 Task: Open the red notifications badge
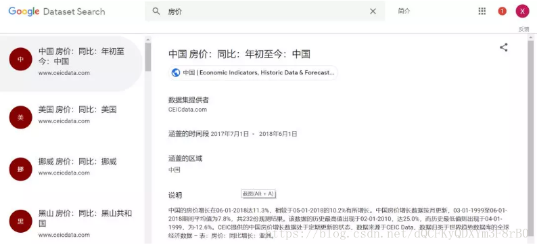[x=502, y=12]
